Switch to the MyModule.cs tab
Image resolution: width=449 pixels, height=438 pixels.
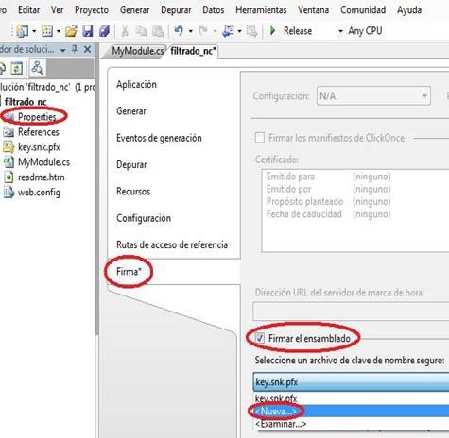(x=138, y=51)
